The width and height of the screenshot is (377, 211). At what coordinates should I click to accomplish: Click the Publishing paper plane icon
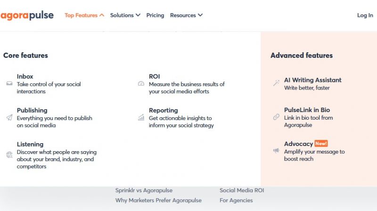(x=9, y=117)
